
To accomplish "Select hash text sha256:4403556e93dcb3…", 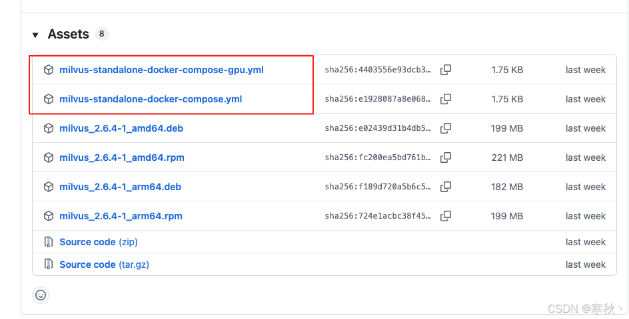I will tap(378, 70).
